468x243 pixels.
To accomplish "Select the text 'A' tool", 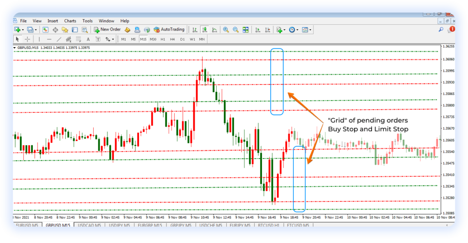I will [88, 39].
